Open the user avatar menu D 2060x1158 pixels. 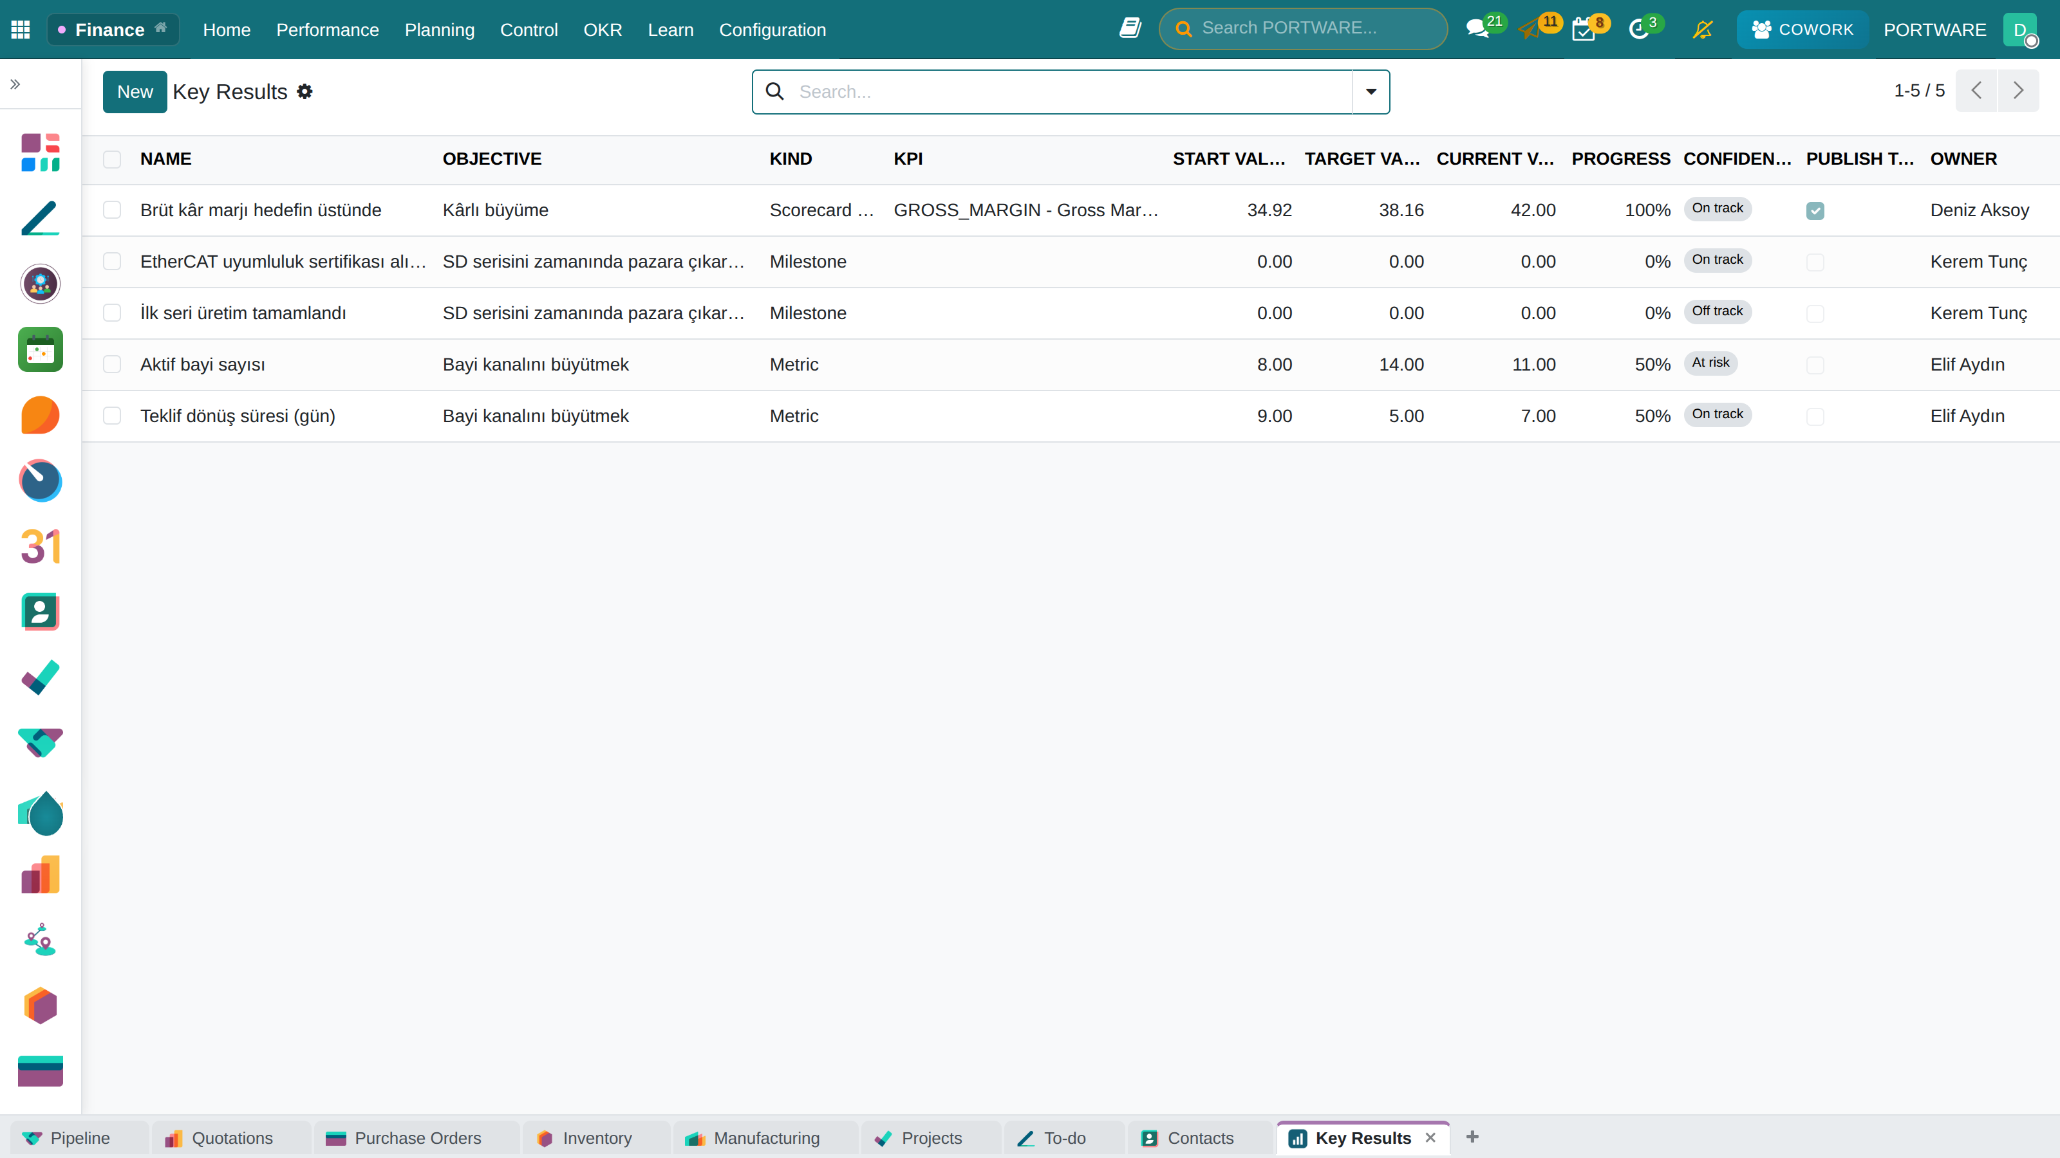click(x=2020, y=30)
